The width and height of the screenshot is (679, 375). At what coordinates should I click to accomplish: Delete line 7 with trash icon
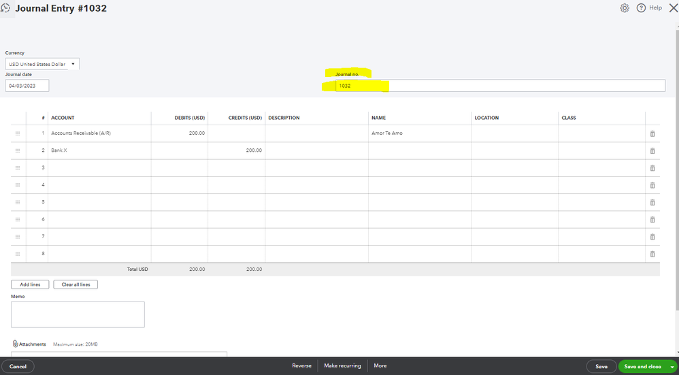tap(652, 237)
